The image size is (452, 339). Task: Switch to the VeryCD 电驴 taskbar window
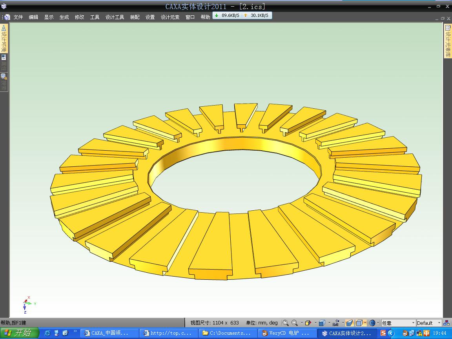pyautogui.click(x=288, y=333)
